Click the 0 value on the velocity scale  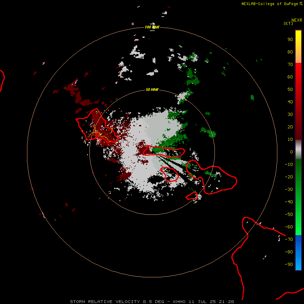[x=292, y=152]
